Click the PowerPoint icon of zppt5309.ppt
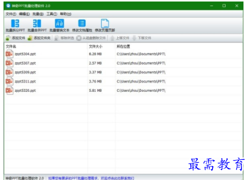Screen dimensions: 249x180 9,72
